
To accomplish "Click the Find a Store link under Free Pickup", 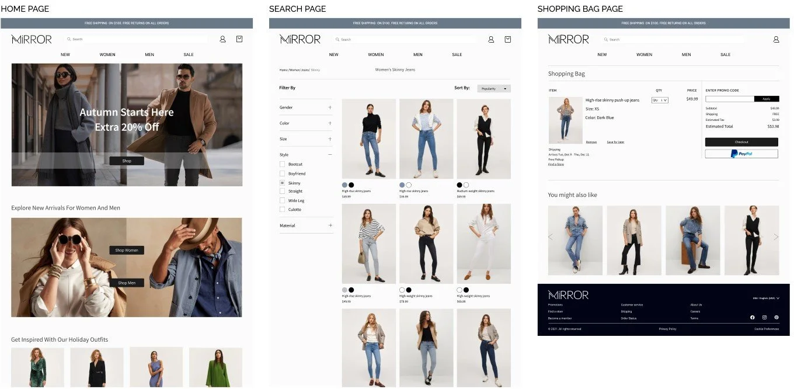I will pos(556,164).
